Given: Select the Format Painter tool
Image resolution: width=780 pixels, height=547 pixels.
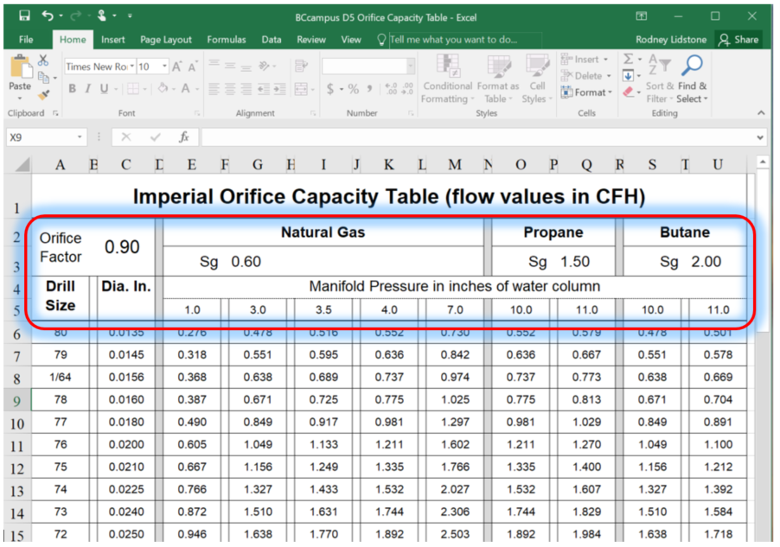Looking at the screenshot, I should coord(44,94).
